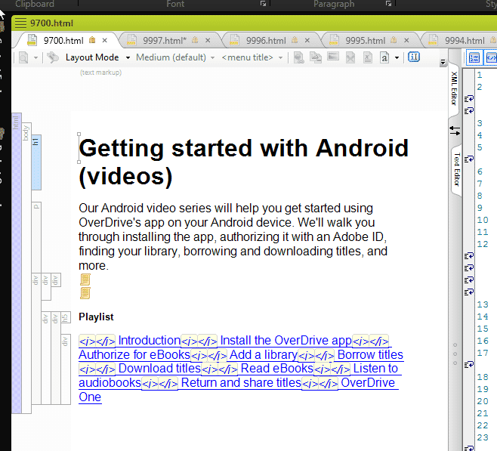Image resolution: width=497 pixels, height=451 pixels.
Task: Click the Add a library link
Action: pyautogui.click(x=264, y=354)
